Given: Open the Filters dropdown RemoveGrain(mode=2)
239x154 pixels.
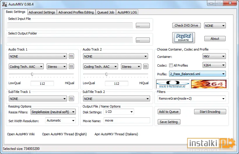Looking at the screenshot, I should (191, 98).
